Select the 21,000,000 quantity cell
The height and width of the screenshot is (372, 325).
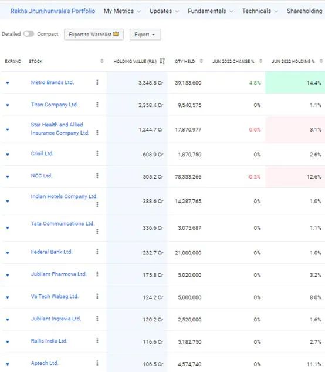188,253
